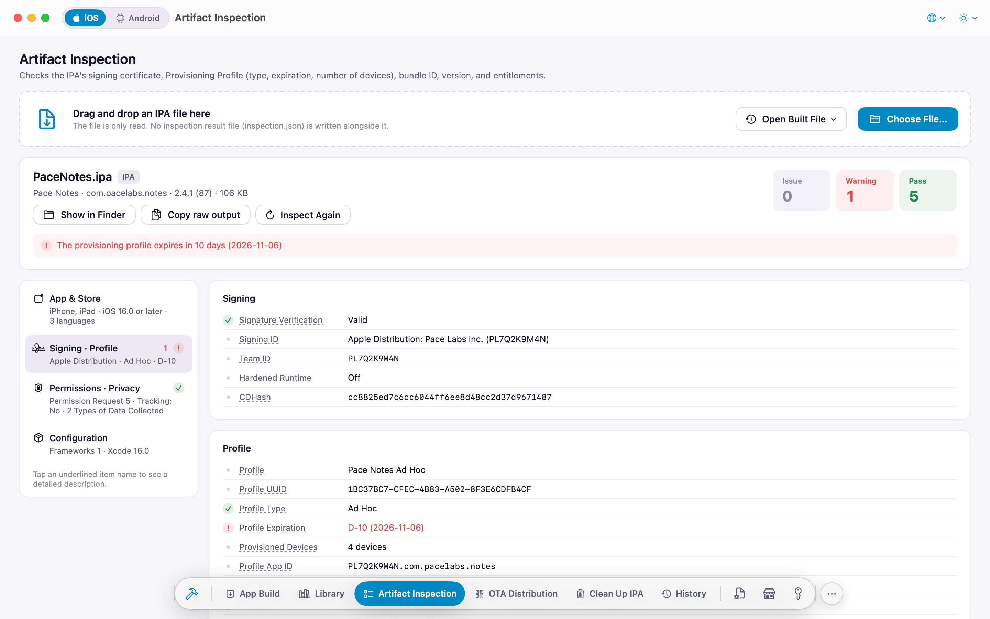Switch to the Android platform

click(137, 18)
